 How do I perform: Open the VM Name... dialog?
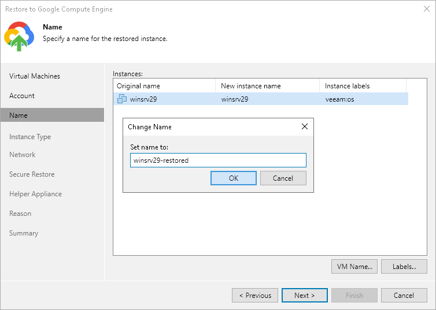tap(354, 267)
